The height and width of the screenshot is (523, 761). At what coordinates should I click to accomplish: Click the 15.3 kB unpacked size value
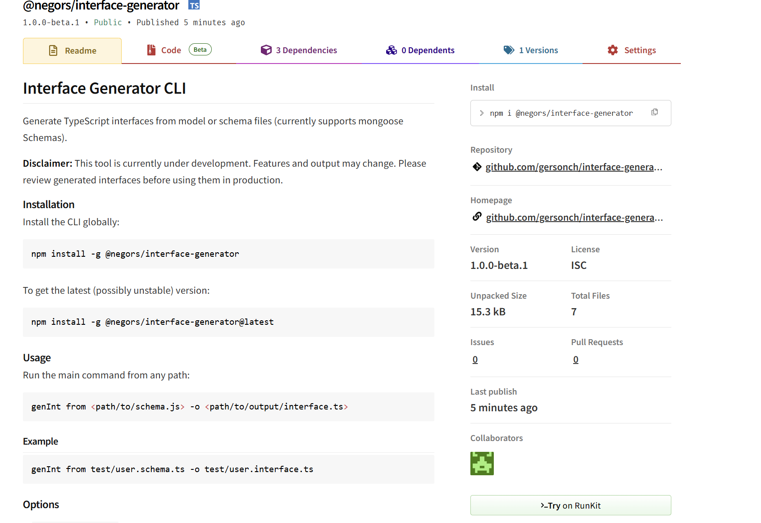click(x=488, y=312)
